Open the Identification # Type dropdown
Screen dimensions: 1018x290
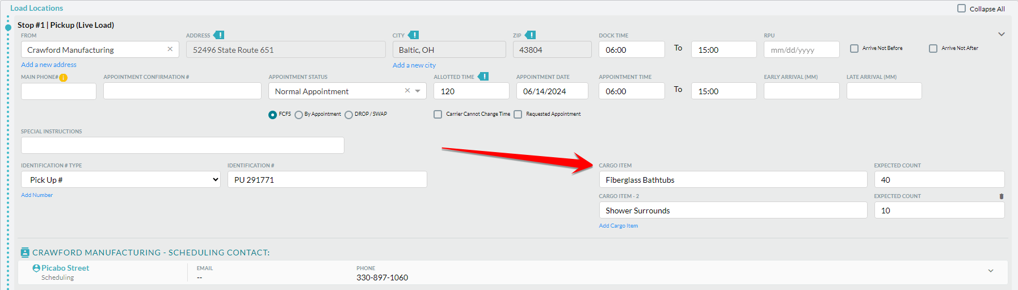click(x=121, y=179)
